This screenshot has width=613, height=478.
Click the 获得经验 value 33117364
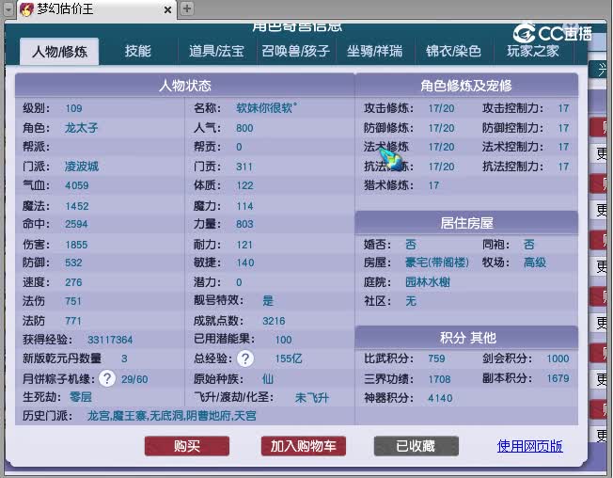pos(110,340)
